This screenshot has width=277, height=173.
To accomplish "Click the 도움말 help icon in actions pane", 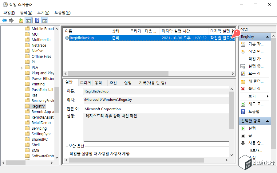I will (243, 112).
